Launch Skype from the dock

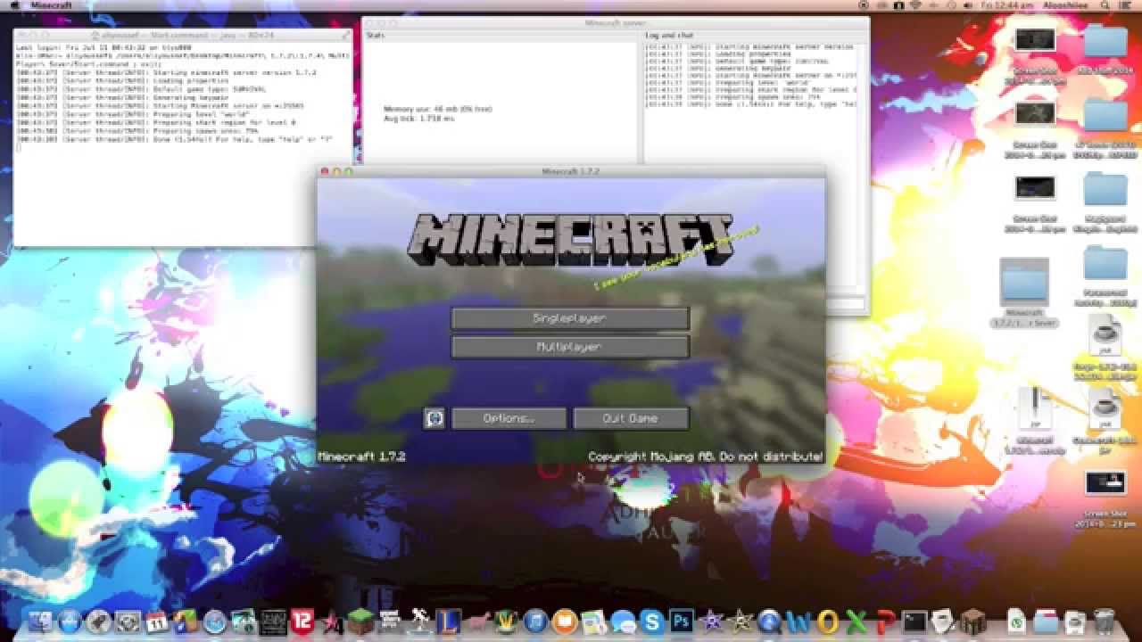coord(651,621)
